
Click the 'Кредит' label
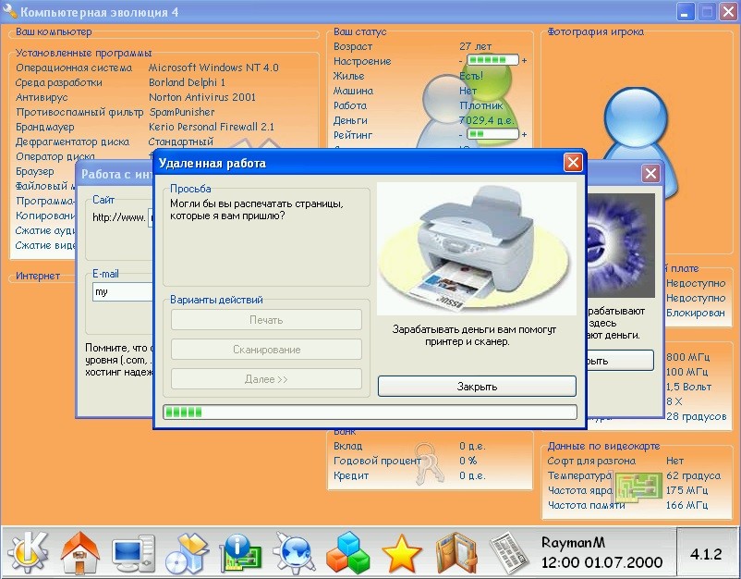(351, 475)
